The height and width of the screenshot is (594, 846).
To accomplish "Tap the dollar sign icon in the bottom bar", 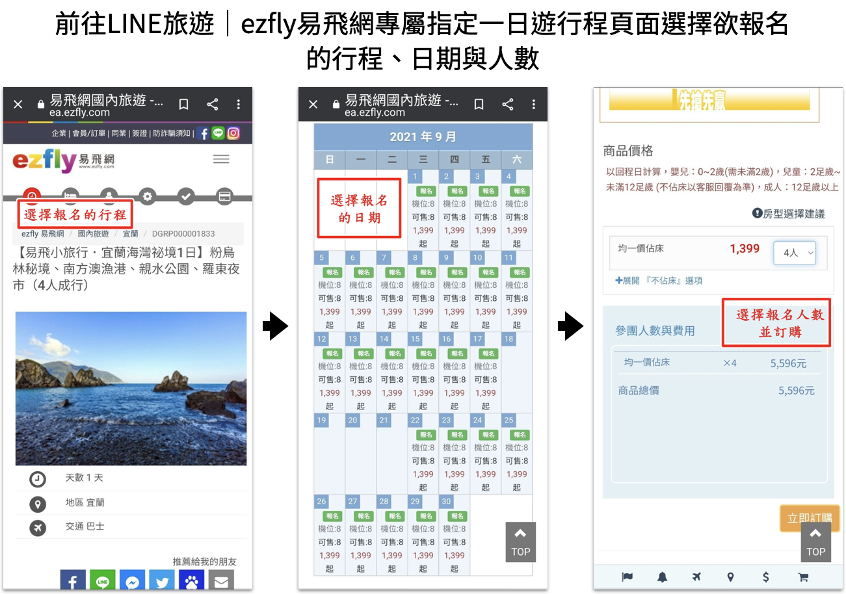I will tap(766, 577).
